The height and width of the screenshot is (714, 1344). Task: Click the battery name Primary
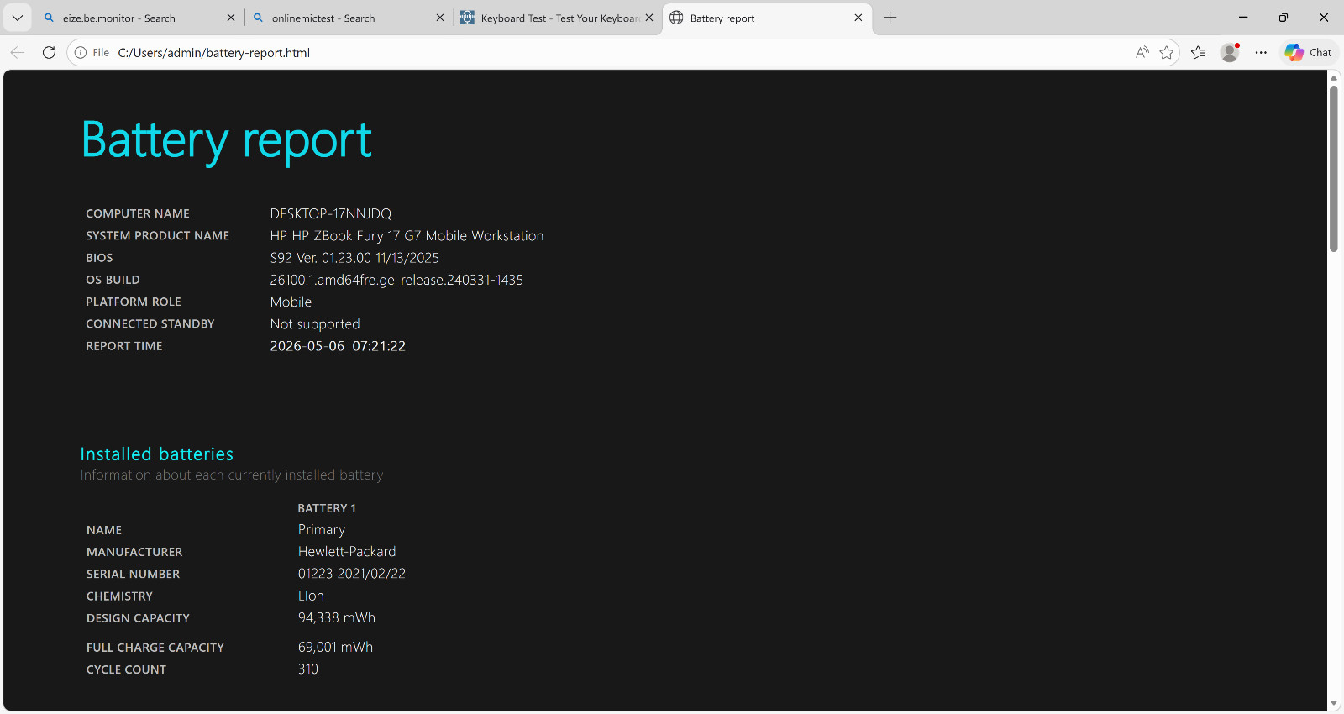coord(322,530)
